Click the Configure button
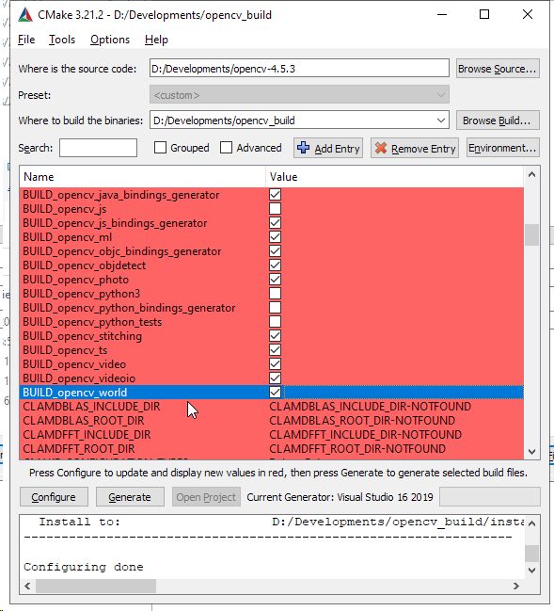Viewport: 554px width, 611px height. pos(54,497)
